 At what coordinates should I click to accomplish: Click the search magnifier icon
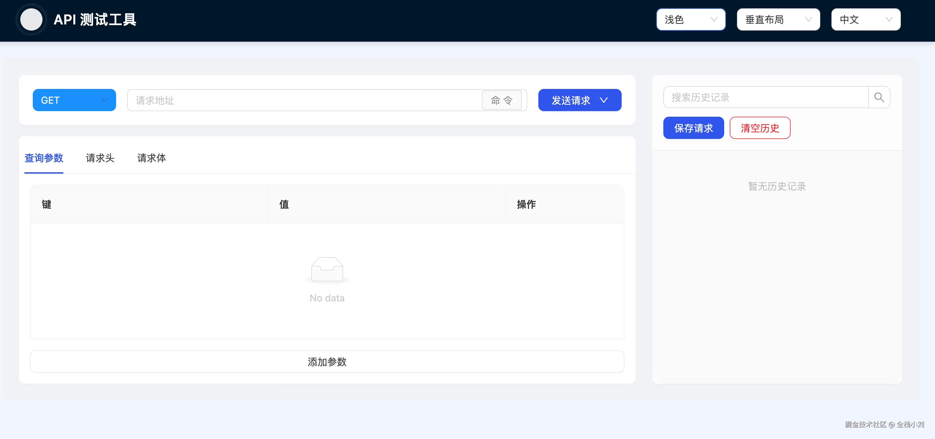(x=879, y=97)
